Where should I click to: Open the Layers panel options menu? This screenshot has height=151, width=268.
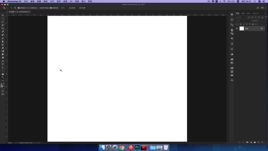265,13
